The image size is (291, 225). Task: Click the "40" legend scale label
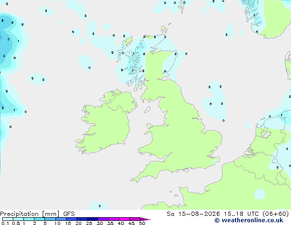tap(121, 223)
